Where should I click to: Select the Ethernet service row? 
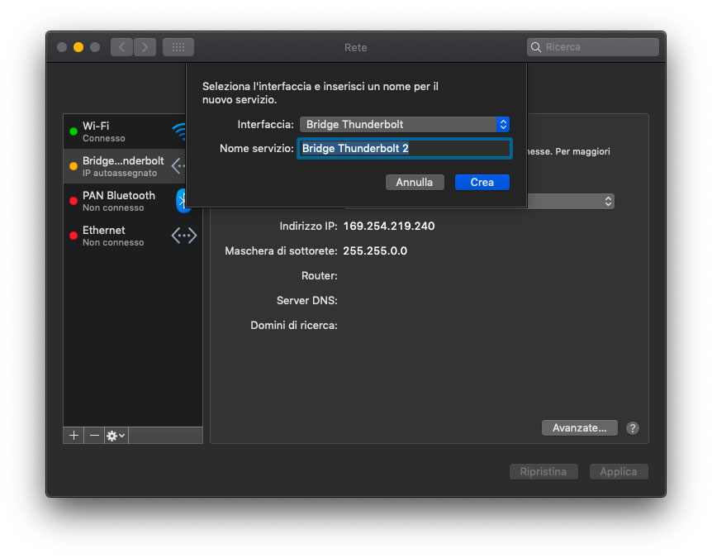click(133, 236)
